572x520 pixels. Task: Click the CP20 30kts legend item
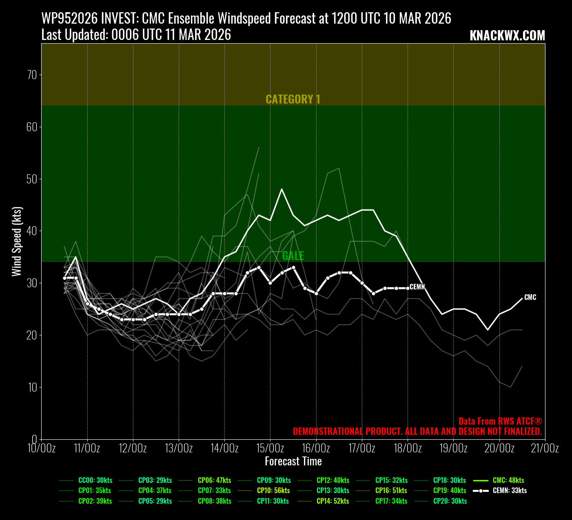[x=450, y=501]
